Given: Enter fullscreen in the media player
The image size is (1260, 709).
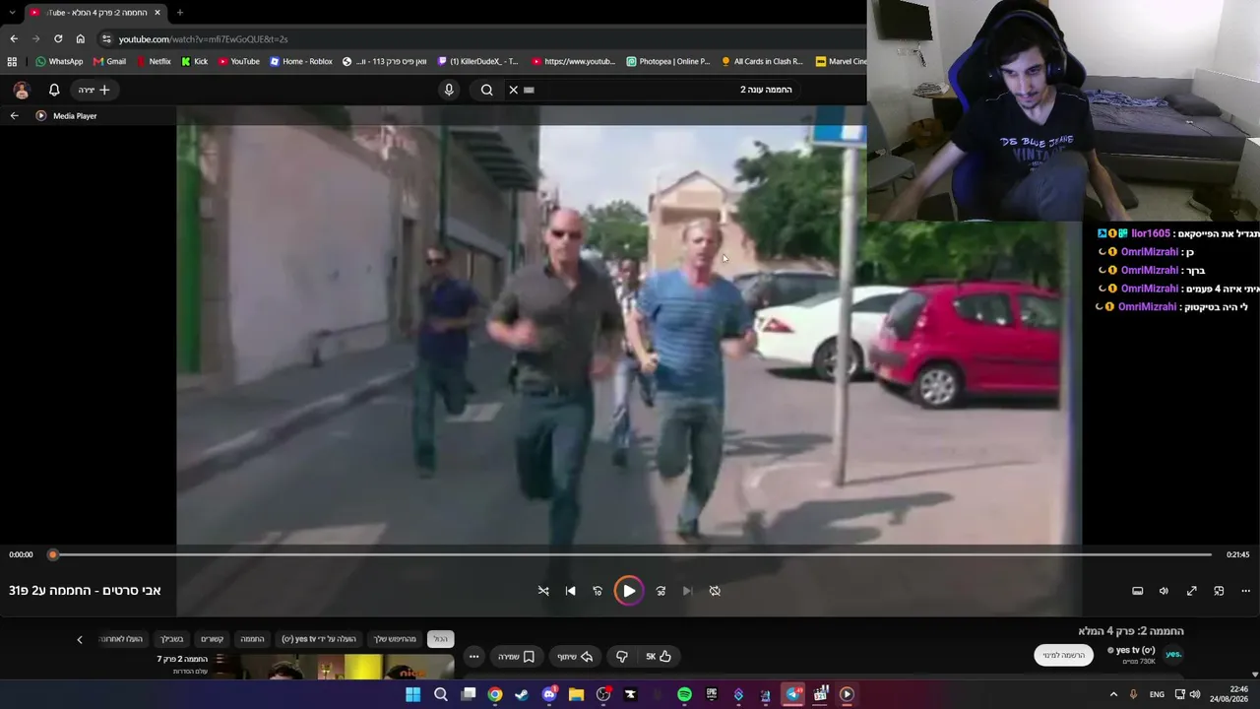Looking at the screenshot, I should coord(1191,591).
